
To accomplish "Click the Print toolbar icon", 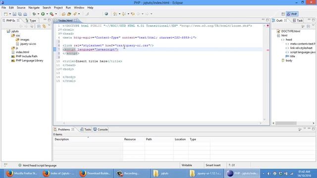I will pyautogui.click(x=25, y=14).
